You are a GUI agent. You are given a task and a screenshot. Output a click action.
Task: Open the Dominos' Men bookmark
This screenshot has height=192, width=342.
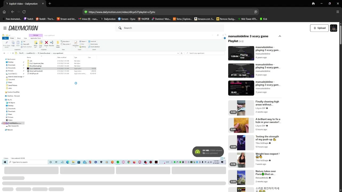161,19
